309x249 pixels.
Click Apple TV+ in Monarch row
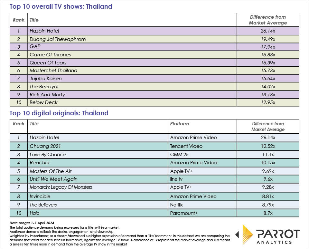[202, 187]
